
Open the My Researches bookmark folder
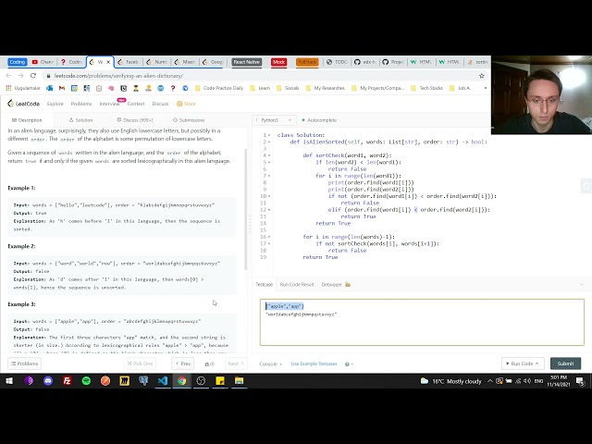tap(325, 88)
